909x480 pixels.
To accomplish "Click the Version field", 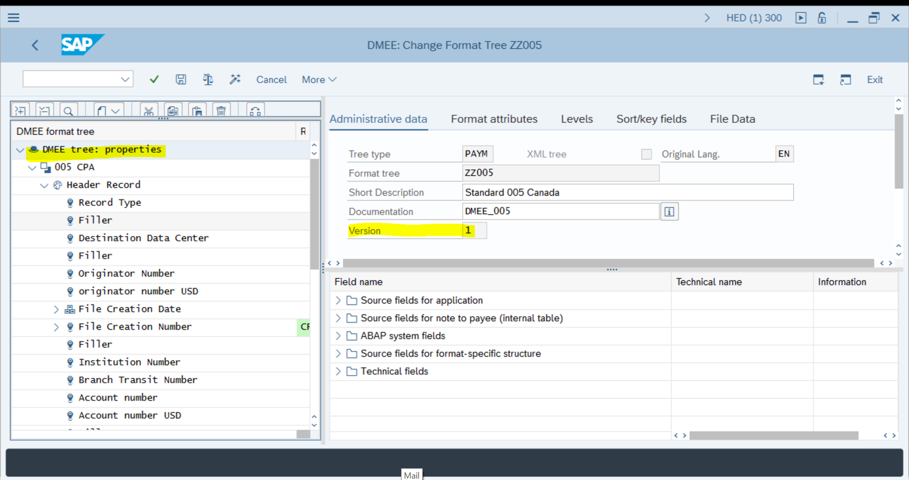I will point(474,231).
